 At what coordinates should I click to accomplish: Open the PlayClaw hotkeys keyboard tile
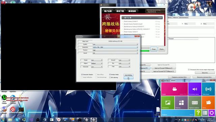coord(195,103)
